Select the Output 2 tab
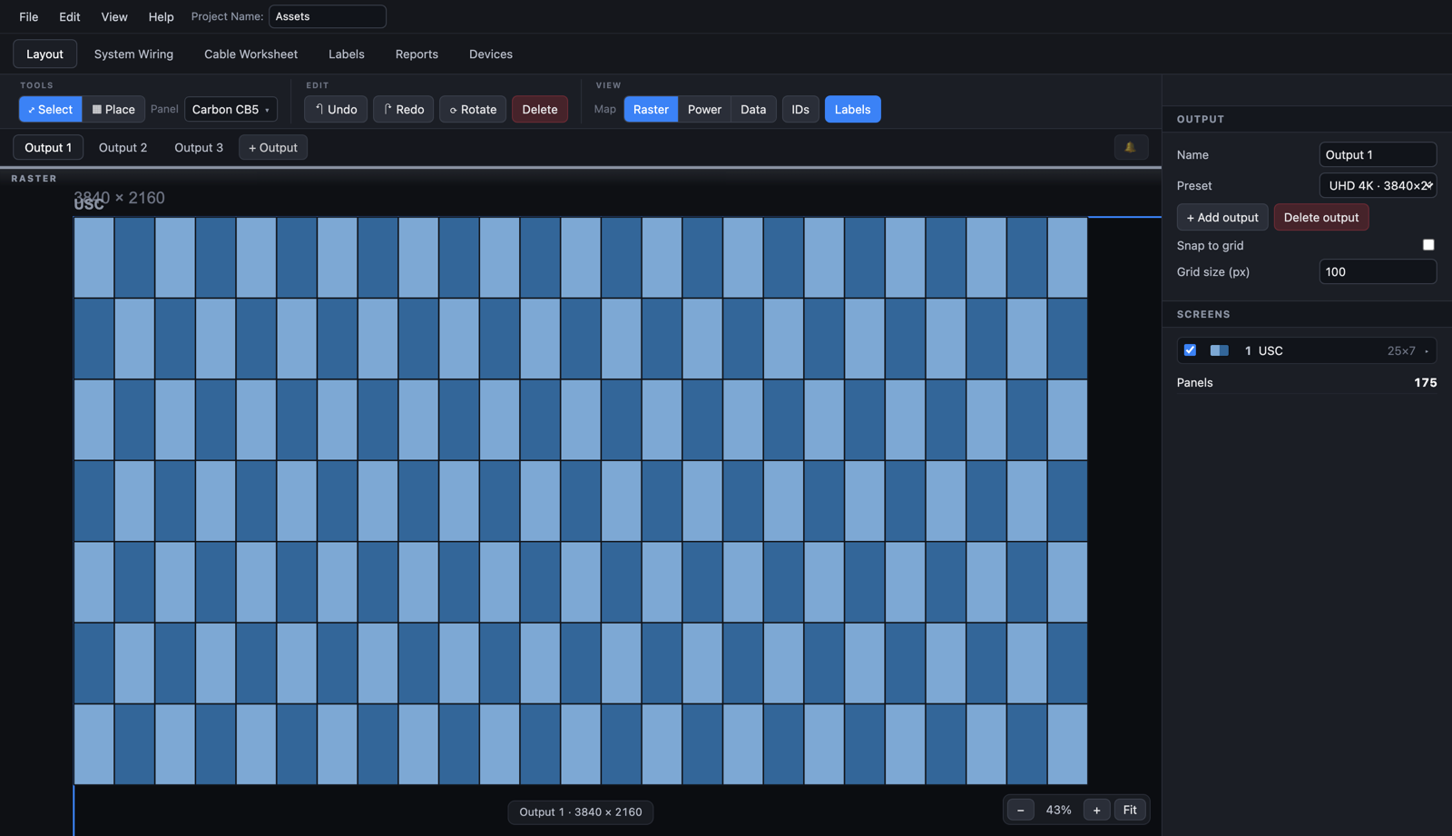1452x836 pixels. [x=123, y=147]
